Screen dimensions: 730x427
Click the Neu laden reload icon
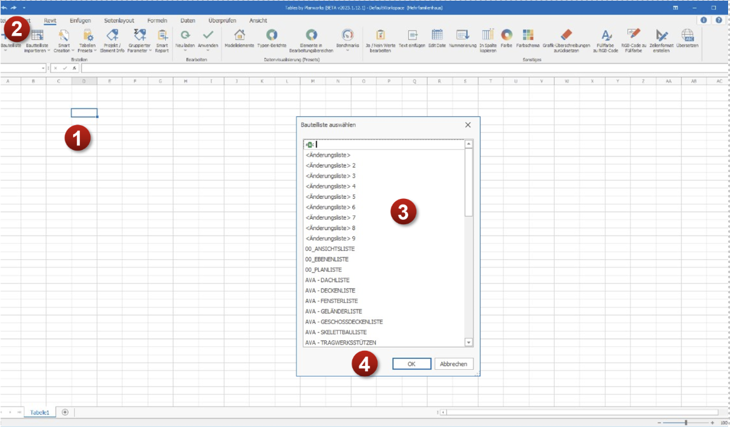tap(185, 35)
